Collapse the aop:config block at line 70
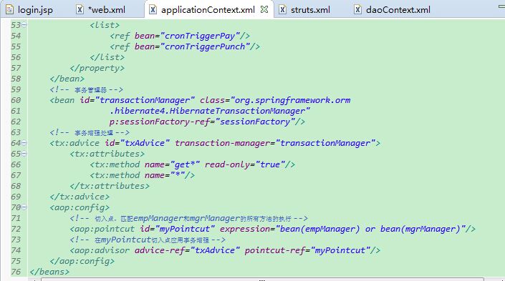 tap(24, 207)
